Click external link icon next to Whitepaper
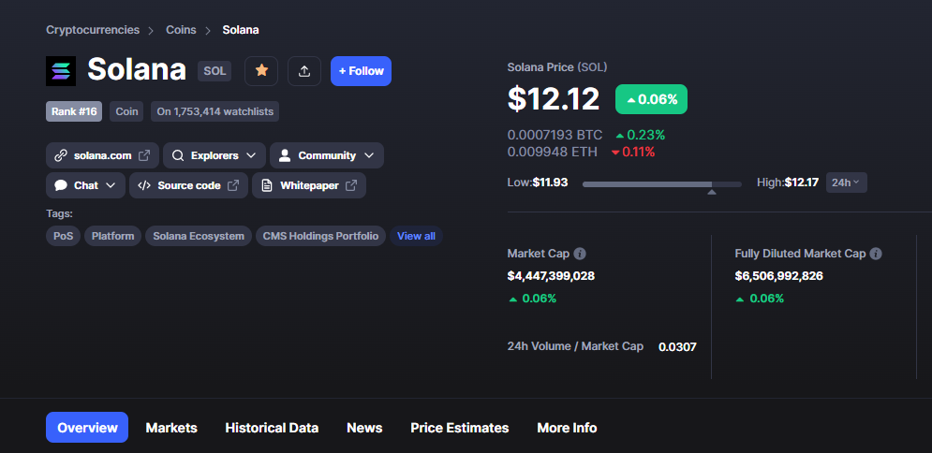932x453 pixels. [351, 185]
